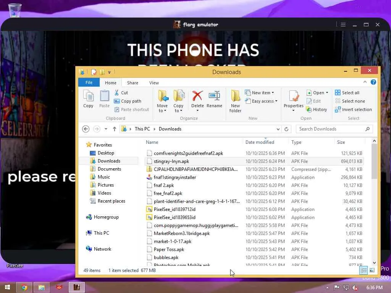Image resolution: width=391 pixels, height=293 pixels.
Task: Switch to the Share ribbon tab
Action: (132, 83)
